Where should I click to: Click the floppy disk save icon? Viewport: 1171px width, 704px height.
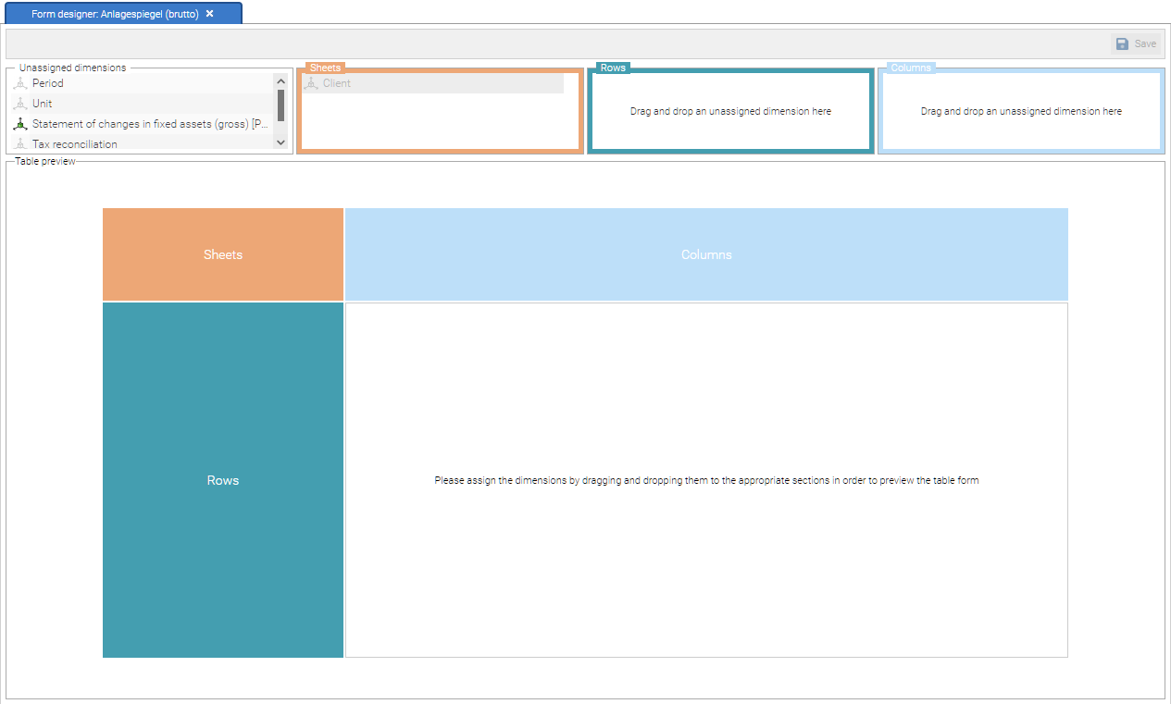pos(1122,43)
